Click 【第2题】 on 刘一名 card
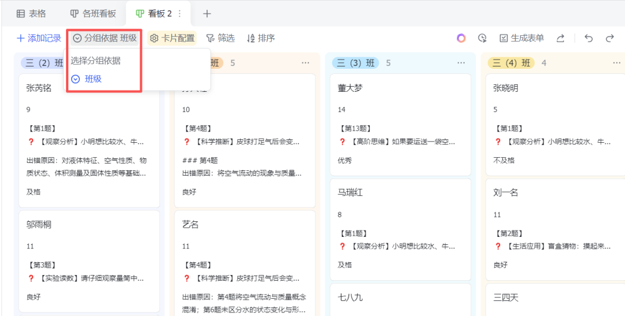The height and width of the screenshot is (316, 625). tap(508, 233)
